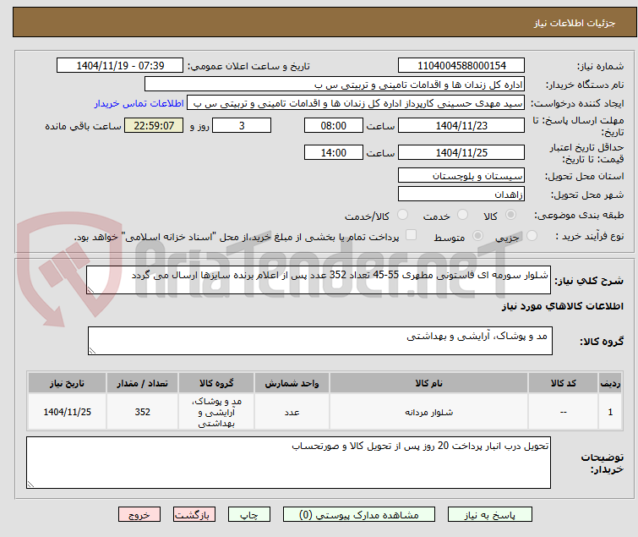The width and height of the screenshot is (638, 537).
Task: Click the province field سیستان و بلوچستان
Action: click(x=461, y=175)
